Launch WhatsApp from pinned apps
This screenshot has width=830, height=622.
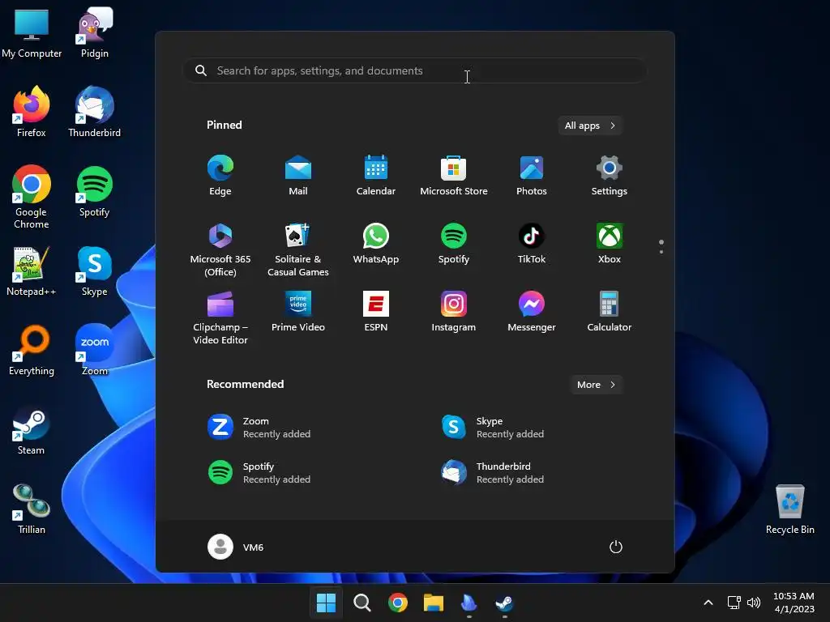point(376,244)
